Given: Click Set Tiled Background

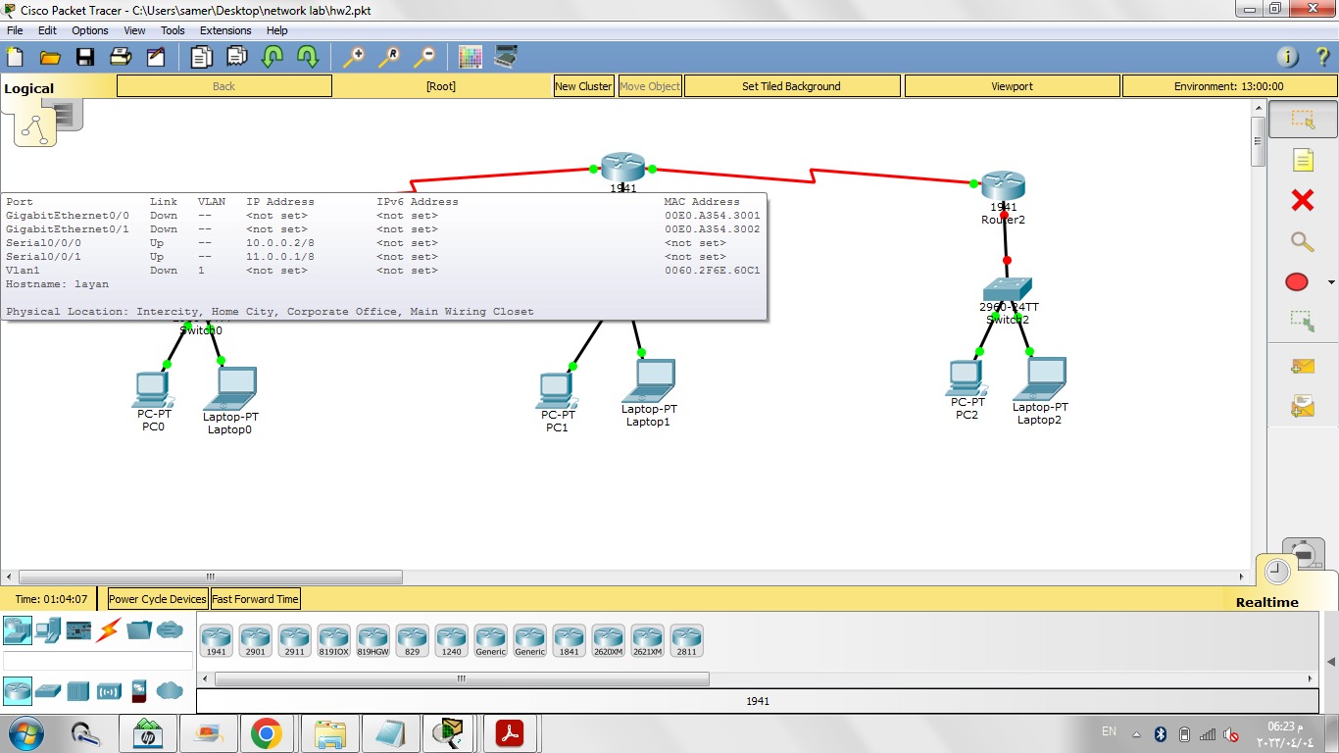Looking at the screenshot, I should 791,86.
